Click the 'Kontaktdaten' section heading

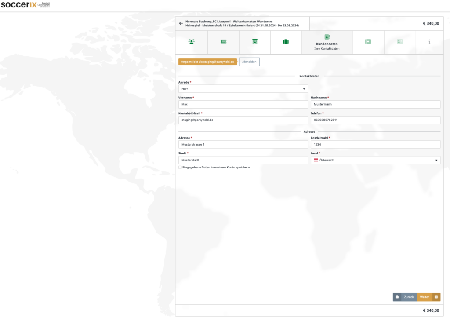tap(309, 76)
